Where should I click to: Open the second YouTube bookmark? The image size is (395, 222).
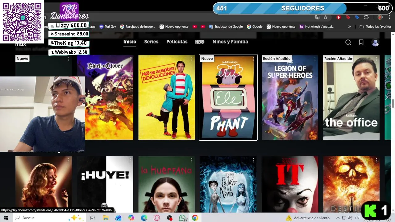pyautogui.click(x=202, y=27)
